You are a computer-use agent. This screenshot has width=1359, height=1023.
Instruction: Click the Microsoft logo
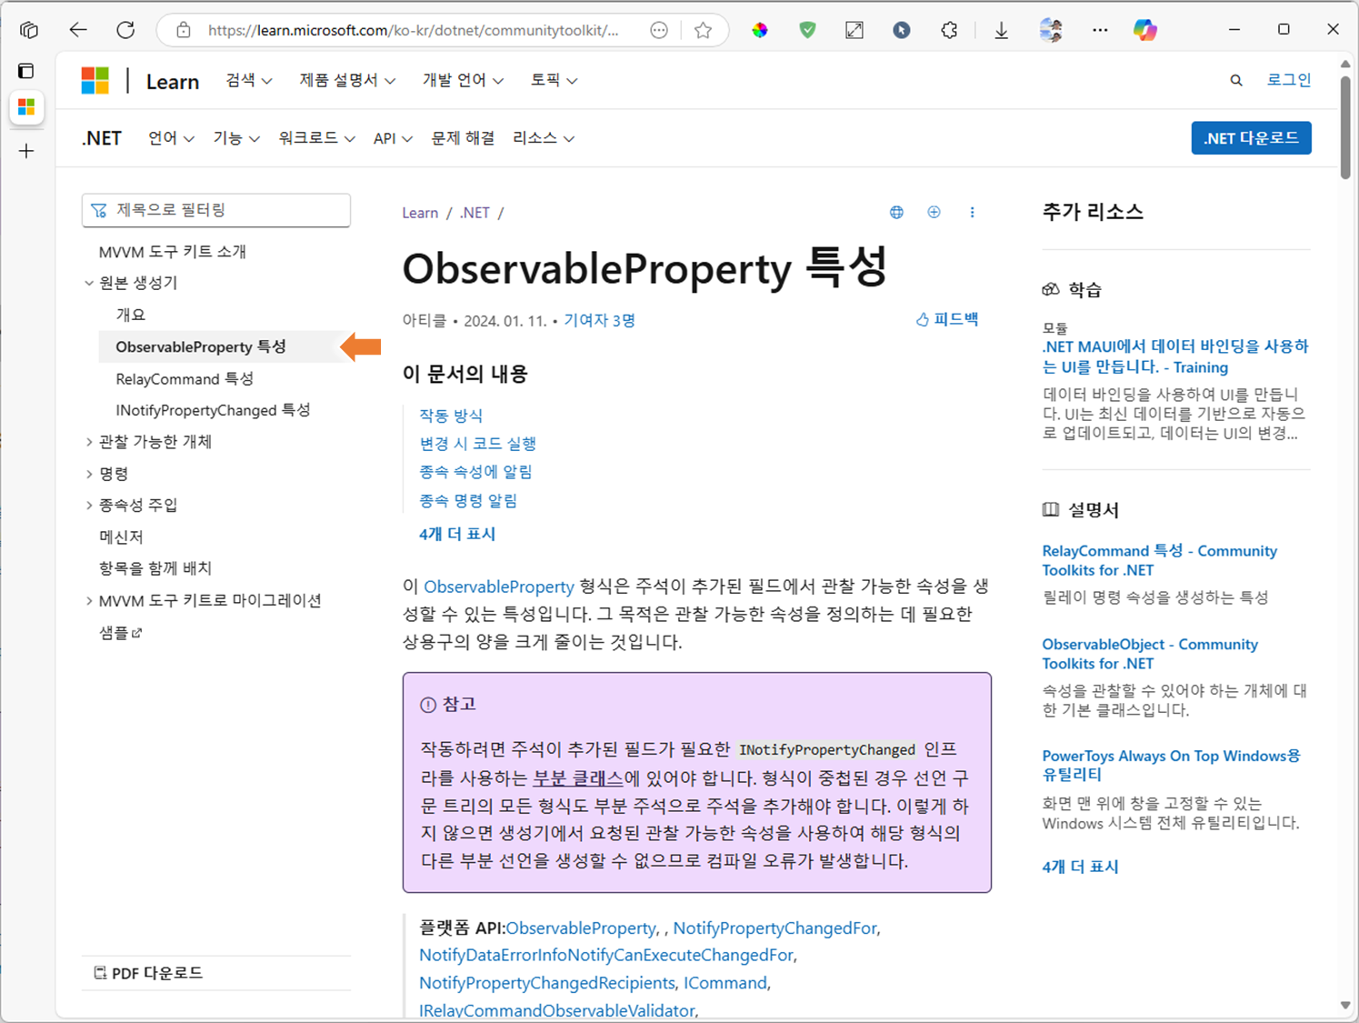[95, 81]
